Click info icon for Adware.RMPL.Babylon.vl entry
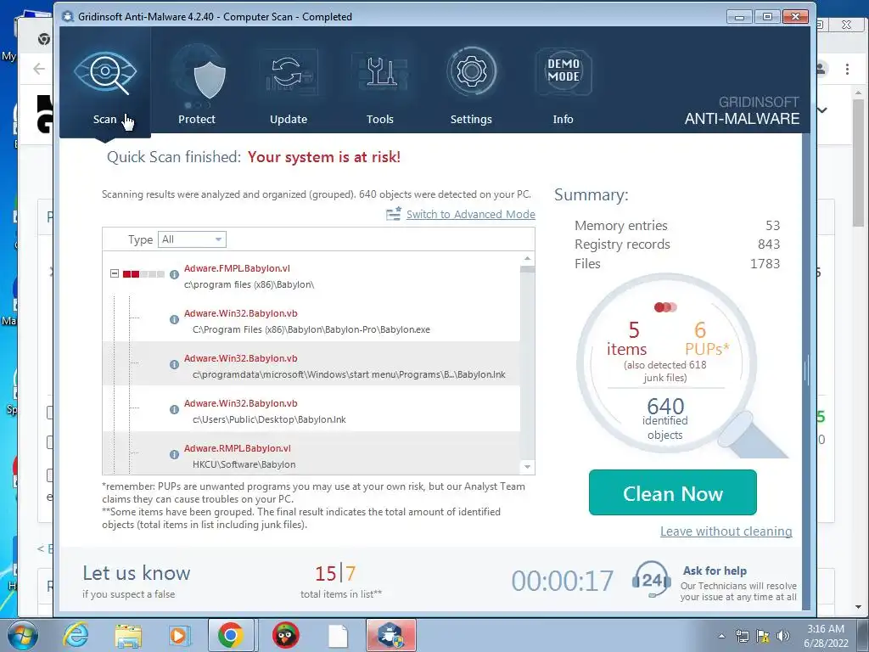Image resolution: width=869 pixels, height=652 pixels. tap(174, 454)
